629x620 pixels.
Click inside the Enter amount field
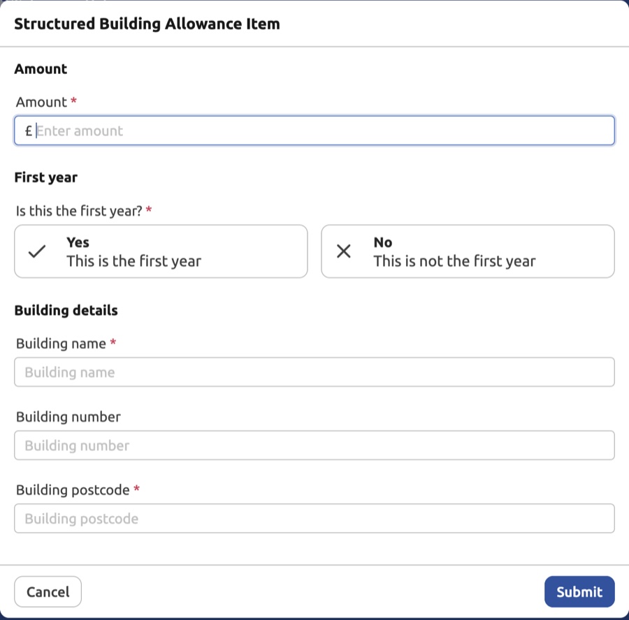click(x=314, y=131)
